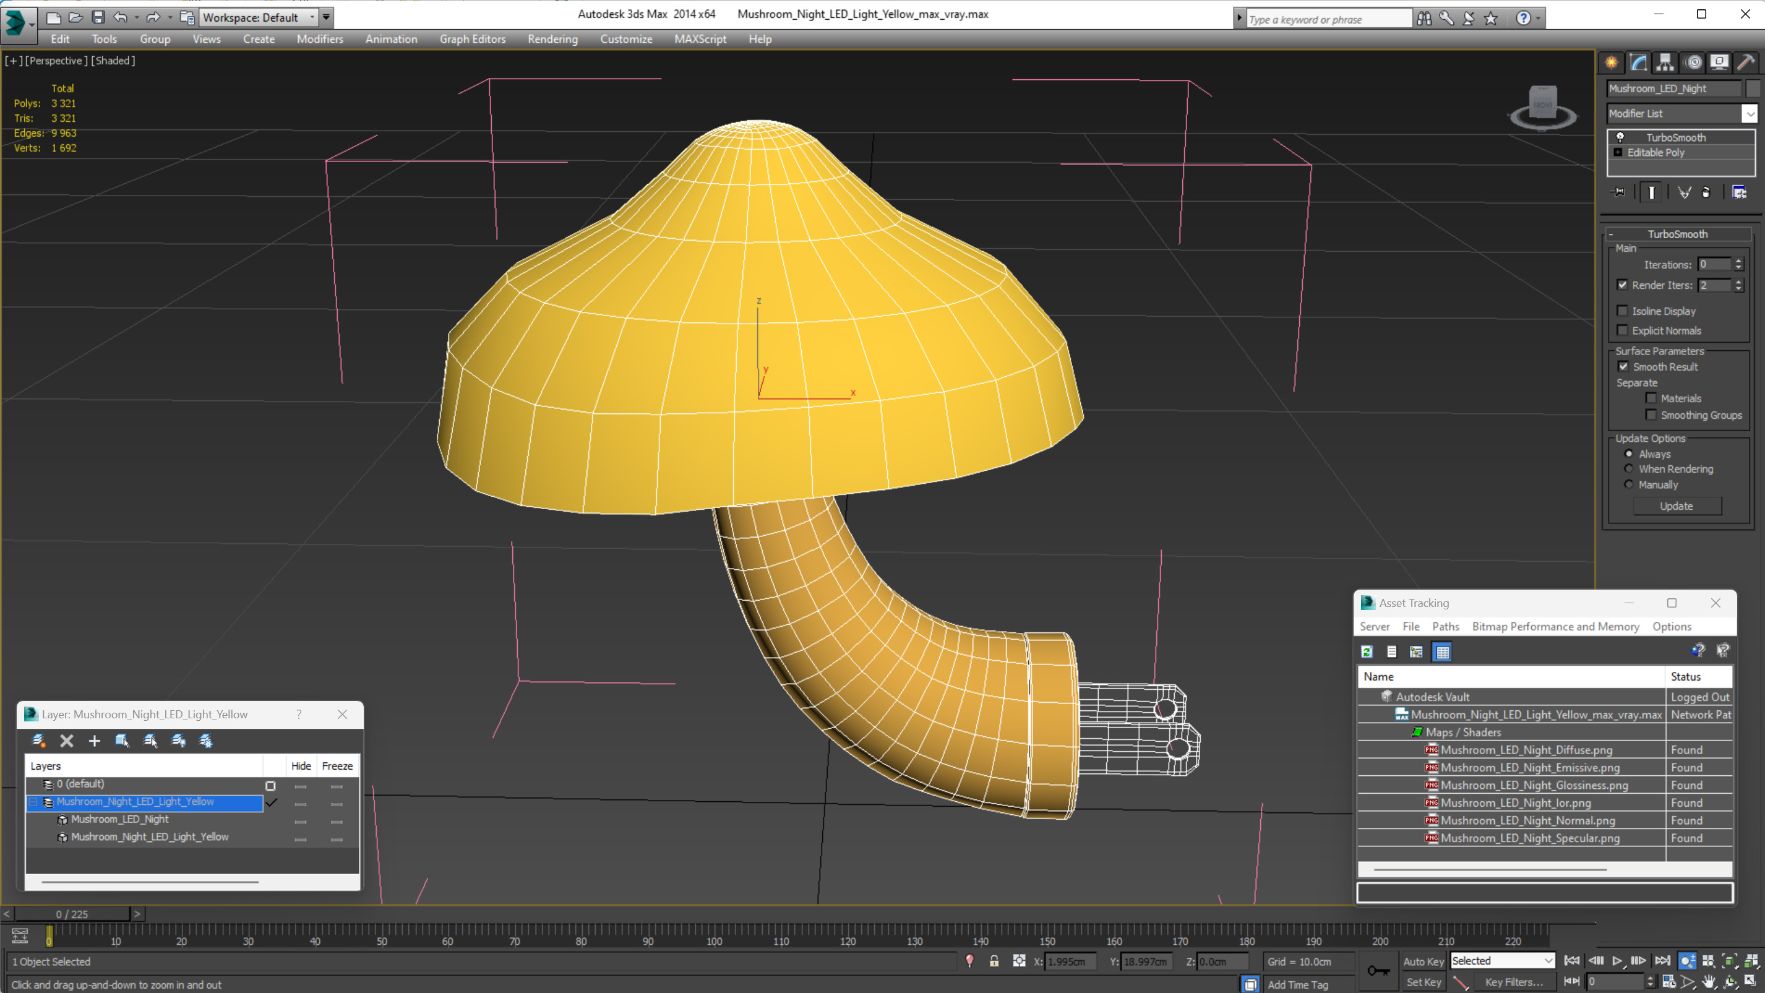
Task: Toggle the Render Iters checkbox
Action: (1622, 285)
